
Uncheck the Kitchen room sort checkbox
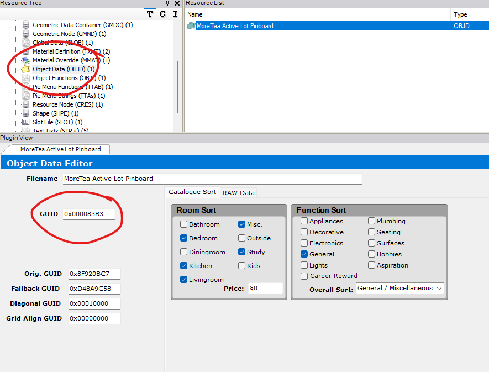point(185,265)
